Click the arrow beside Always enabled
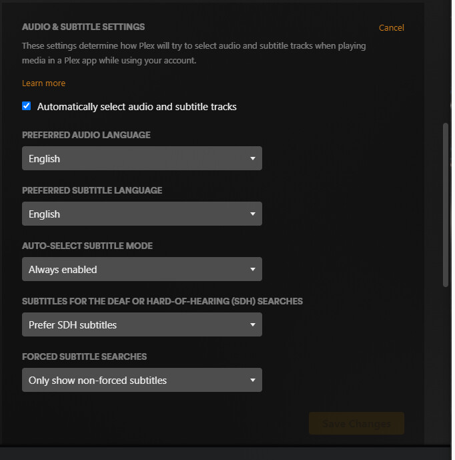 [x=252, y=270]
